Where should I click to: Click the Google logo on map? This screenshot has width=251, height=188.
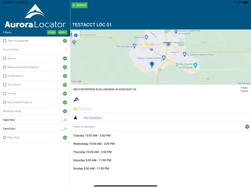click(76, 81)
